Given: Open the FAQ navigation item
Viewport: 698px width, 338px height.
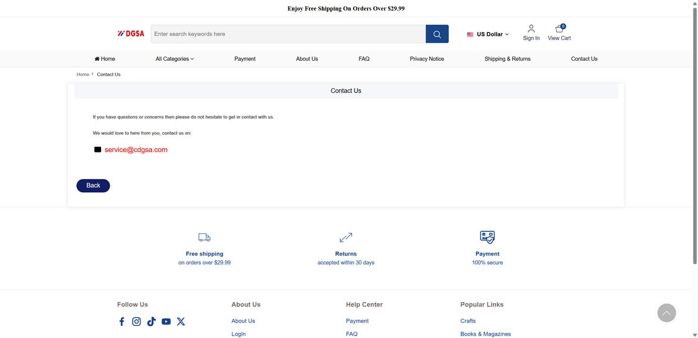Looking at the screenshot, I should point(364,59).
